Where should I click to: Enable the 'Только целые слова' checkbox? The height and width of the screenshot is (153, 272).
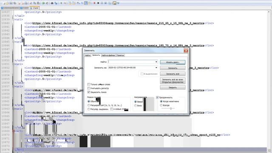pos(89,84)
